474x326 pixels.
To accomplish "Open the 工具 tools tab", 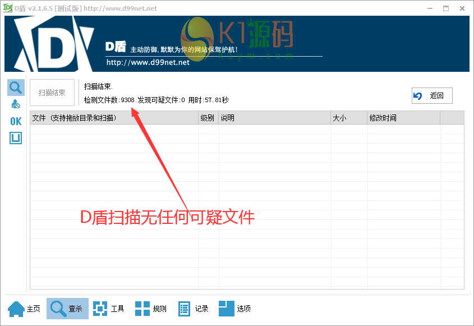I will point(109,309).
